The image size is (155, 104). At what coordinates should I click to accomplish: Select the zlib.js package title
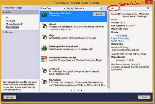[x=51, y=35]
